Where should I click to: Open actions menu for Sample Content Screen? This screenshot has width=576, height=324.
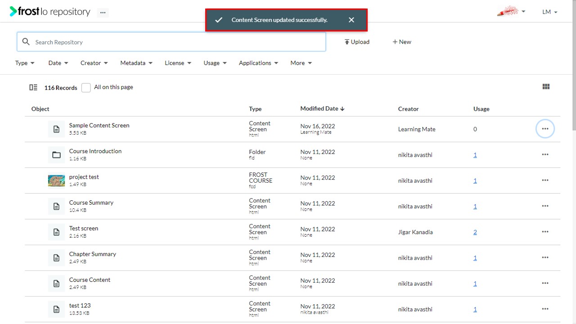tap(545, 129)
